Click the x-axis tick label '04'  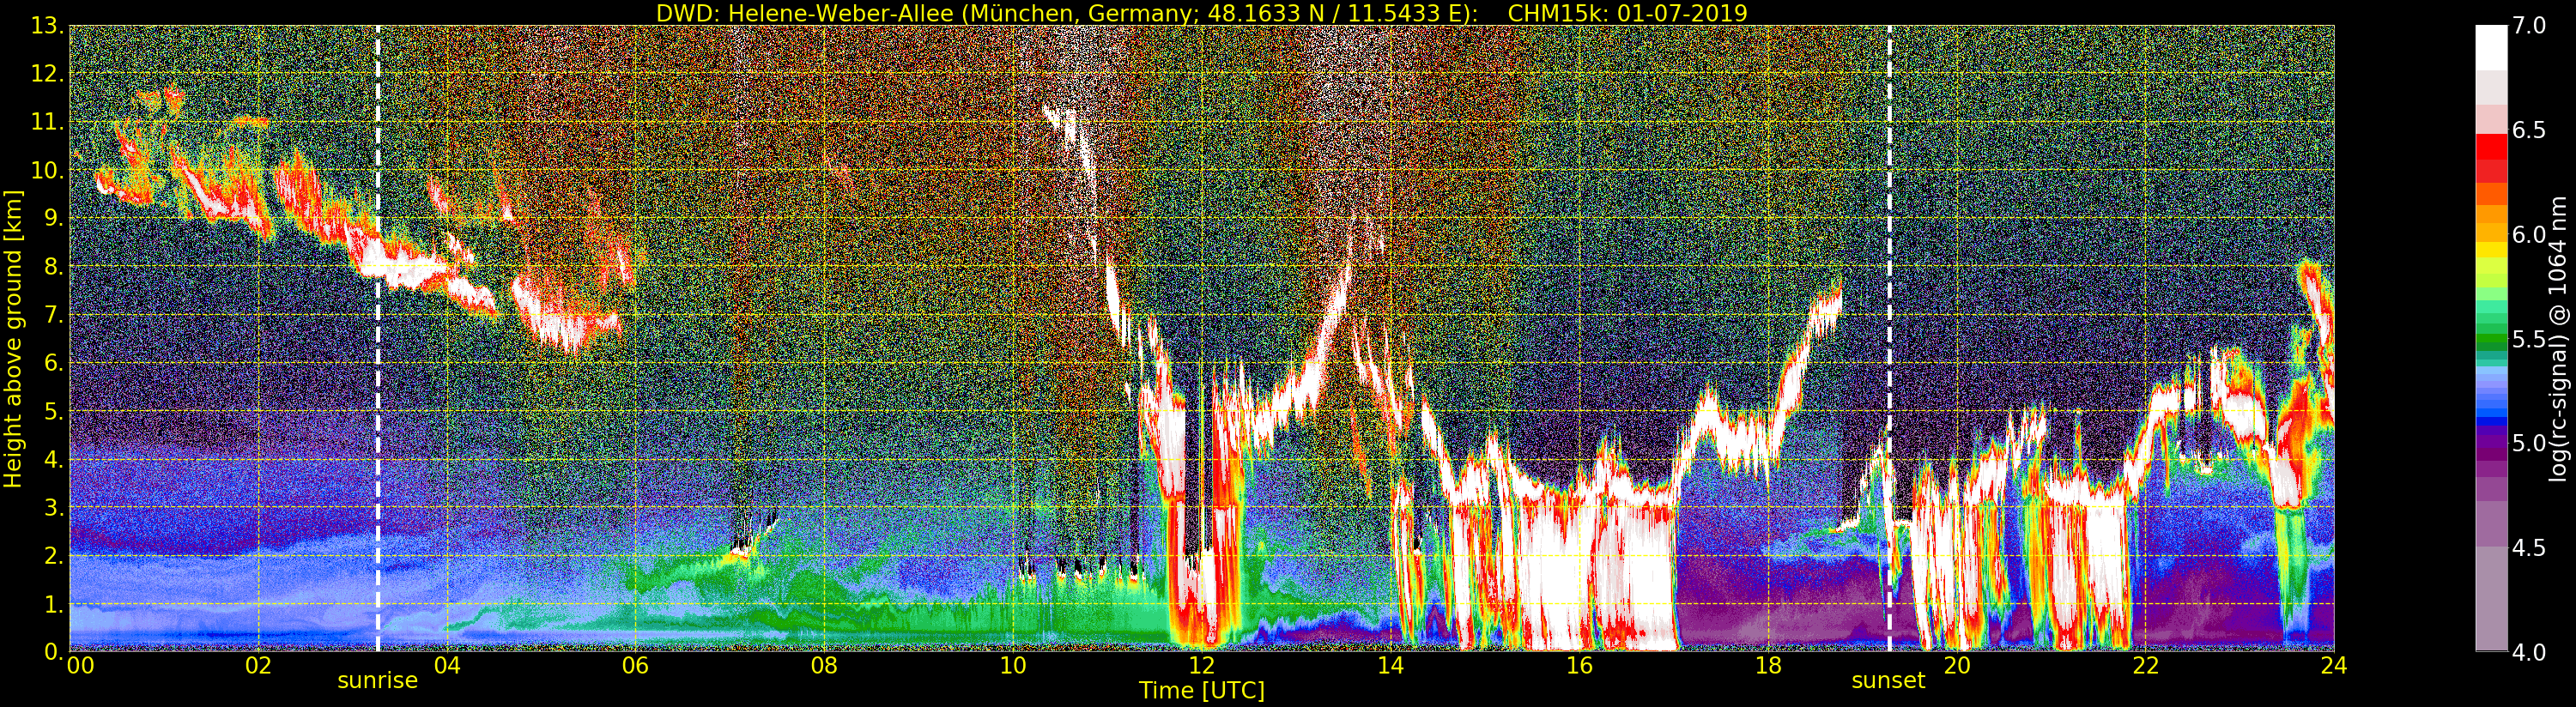click(447, 665)
